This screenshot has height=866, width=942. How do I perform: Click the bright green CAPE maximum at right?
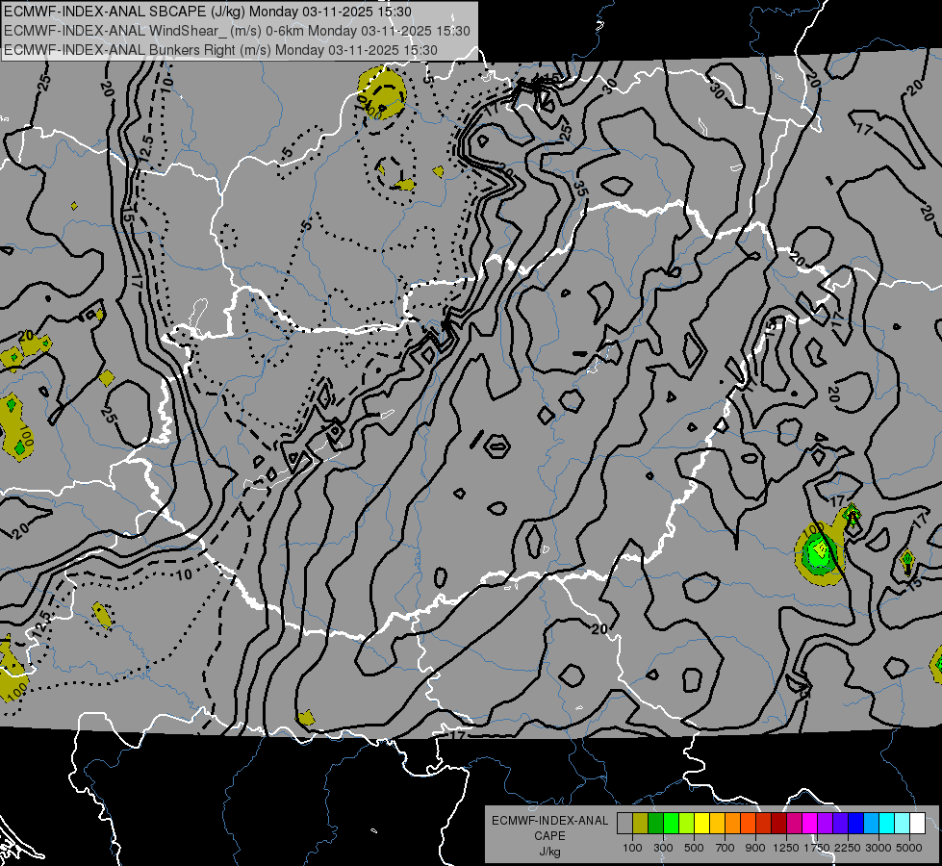pyautogui.click(x=818, y=551)
